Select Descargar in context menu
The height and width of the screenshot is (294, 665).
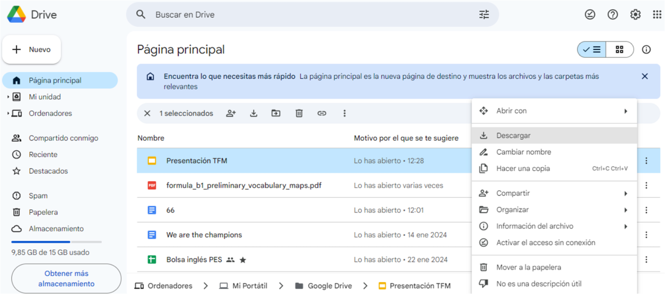(554, 136)
